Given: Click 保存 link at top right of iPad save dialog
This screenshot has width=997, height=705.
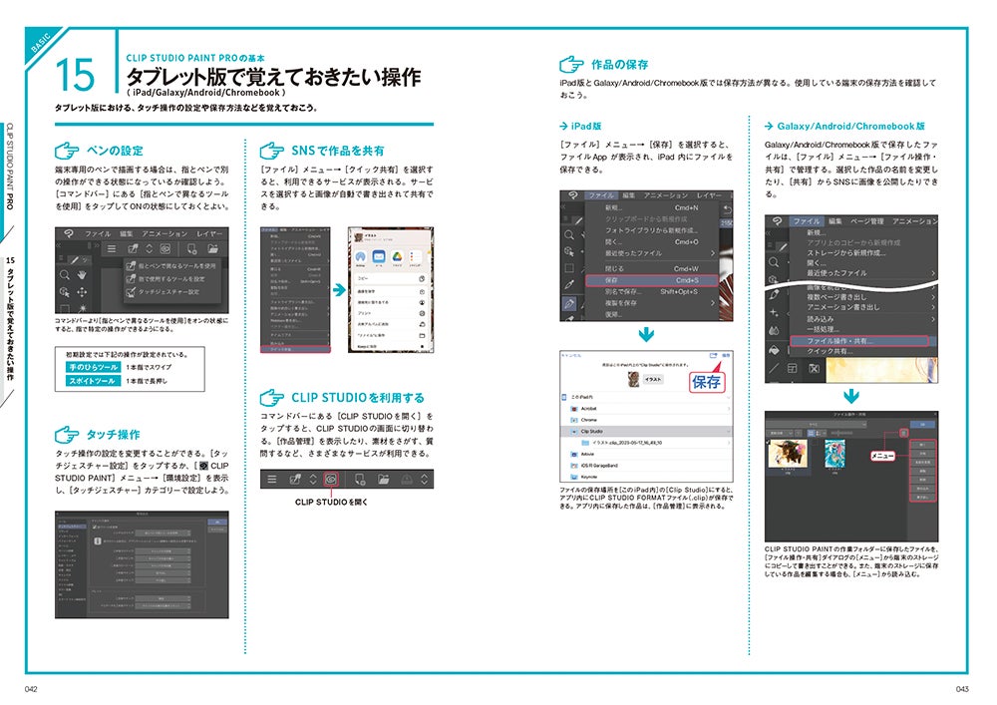Looking at the screenshot, I should coord(726,355).
